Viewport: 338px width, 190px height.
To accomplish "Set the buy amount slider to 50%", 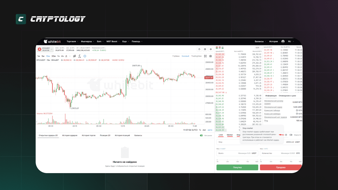I will pyautogui.click(x=237, y=160).
